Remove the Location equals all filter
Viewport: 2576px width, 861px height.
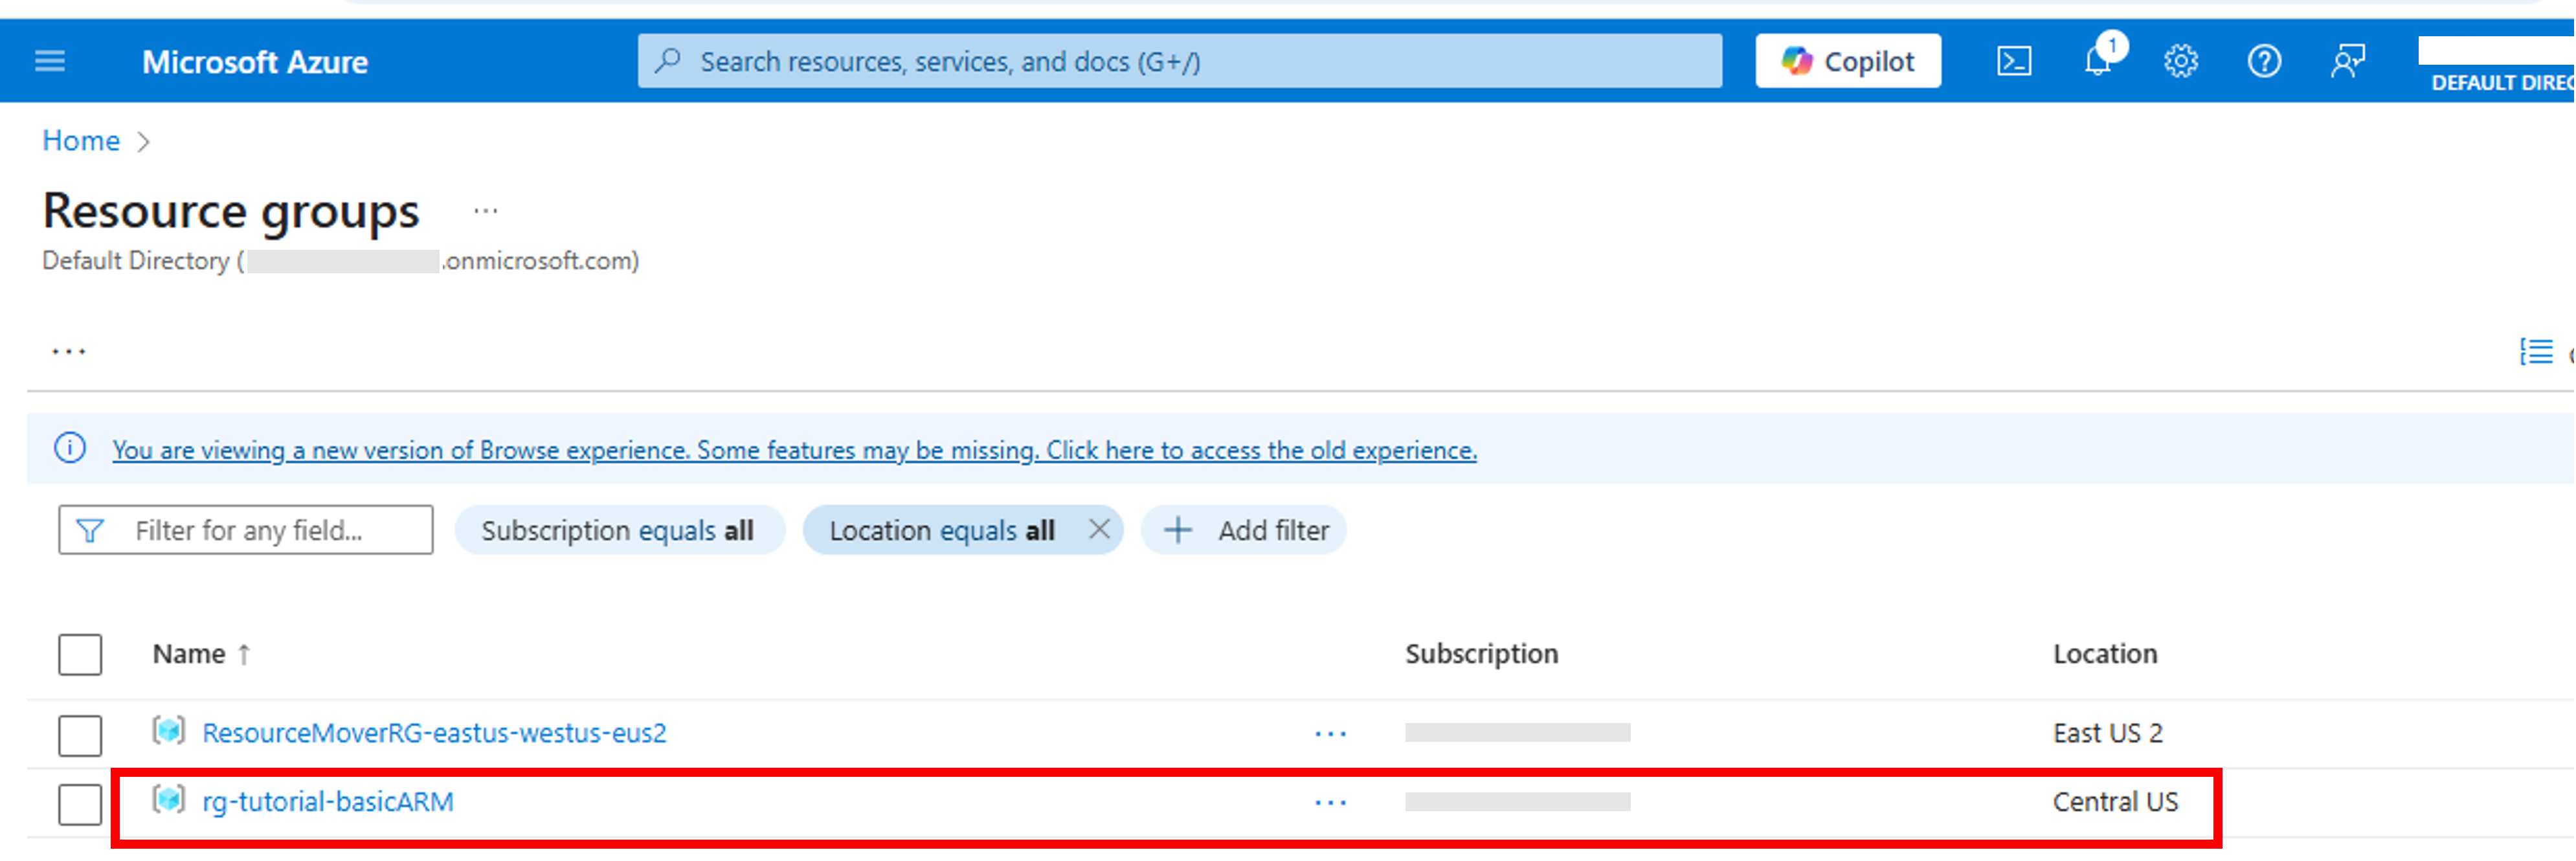click(1099, 529)
